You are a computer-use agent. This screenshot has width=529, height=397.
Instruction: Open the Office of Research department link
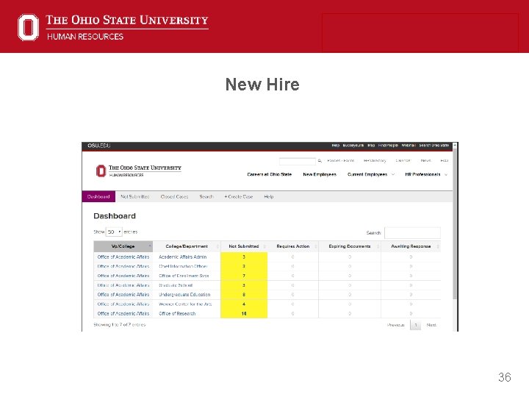177,314
